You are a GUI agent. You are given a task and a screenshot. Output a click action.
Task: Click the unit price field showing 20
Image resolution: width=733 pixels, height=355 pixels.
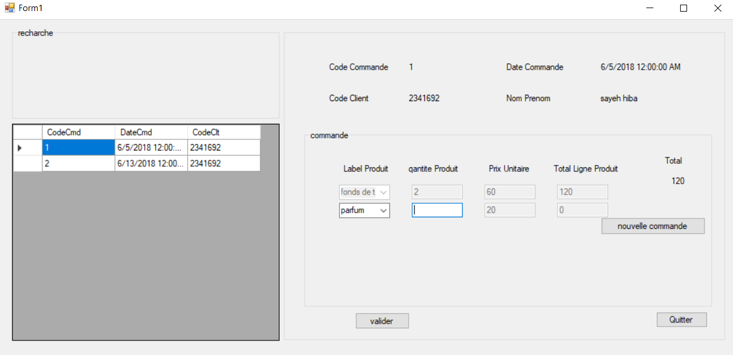tap(510, 210)
